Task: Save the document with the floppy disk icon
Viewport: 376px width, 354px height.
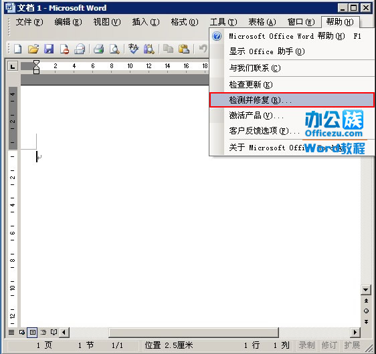Action: 49,49
